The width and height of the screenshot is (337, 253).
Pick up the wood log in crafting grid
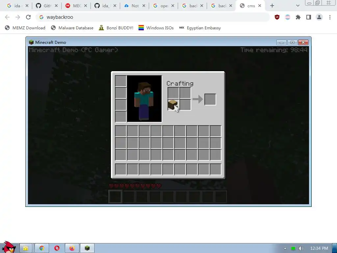point(173,105)
